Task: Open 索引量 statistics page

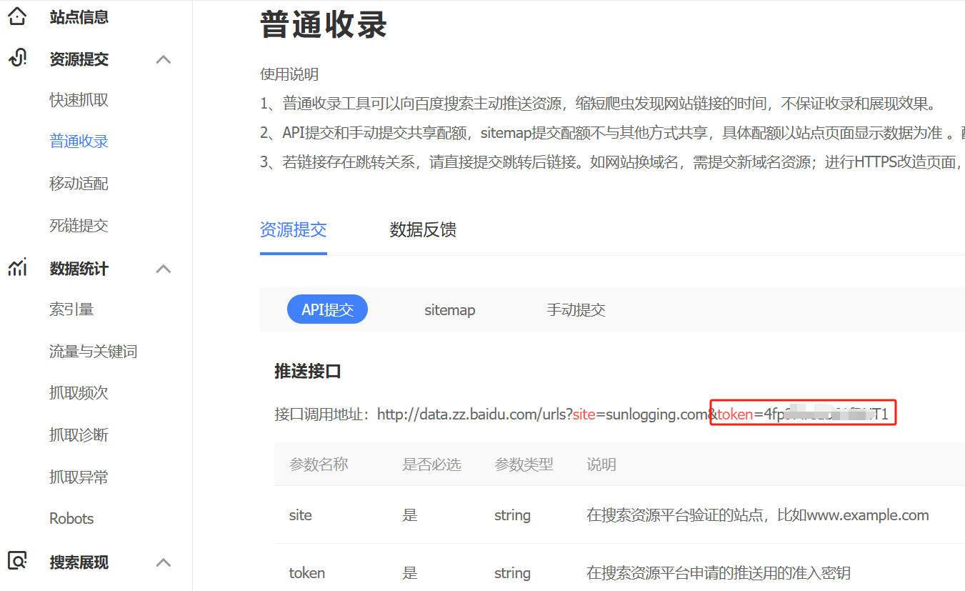Action: point(71,309)
